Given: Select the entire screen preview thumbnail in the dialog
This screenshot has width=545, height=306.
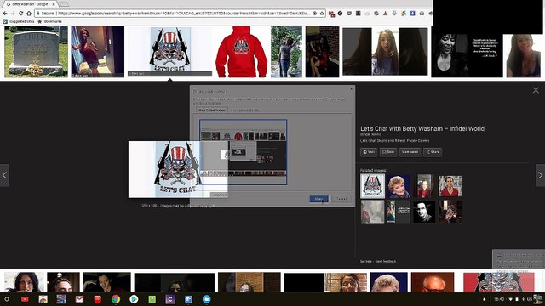Looking at the screenshot, I should [x=244, y=152].
